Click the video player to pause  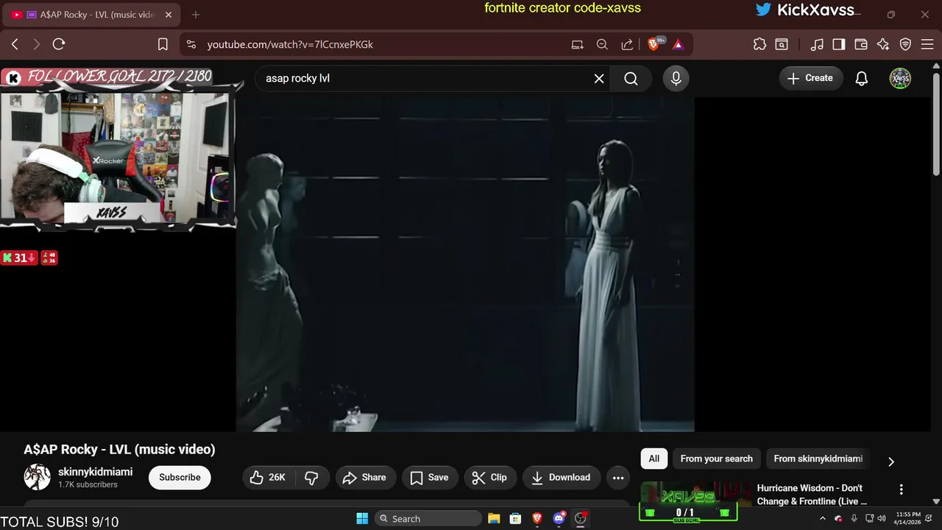[465, 264]
